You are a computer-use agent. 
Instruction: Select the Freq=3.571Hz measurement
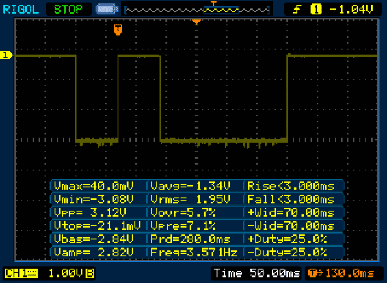[x=194, y=252]
